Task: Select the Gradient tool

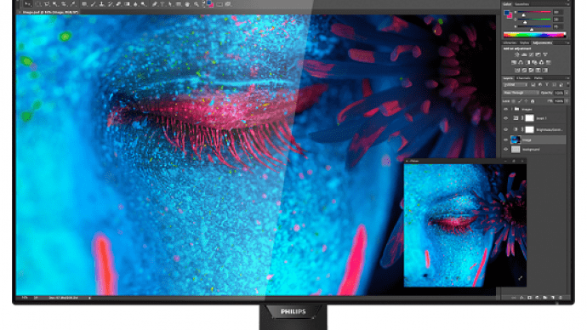Action: coord(127,4)
